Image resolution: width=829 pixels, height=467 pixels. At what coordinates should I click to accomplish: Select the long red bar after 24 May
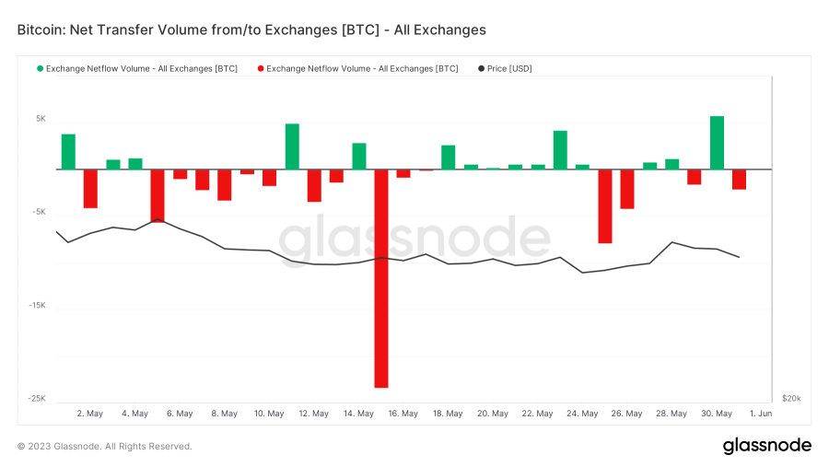click(x=605, y=205)
